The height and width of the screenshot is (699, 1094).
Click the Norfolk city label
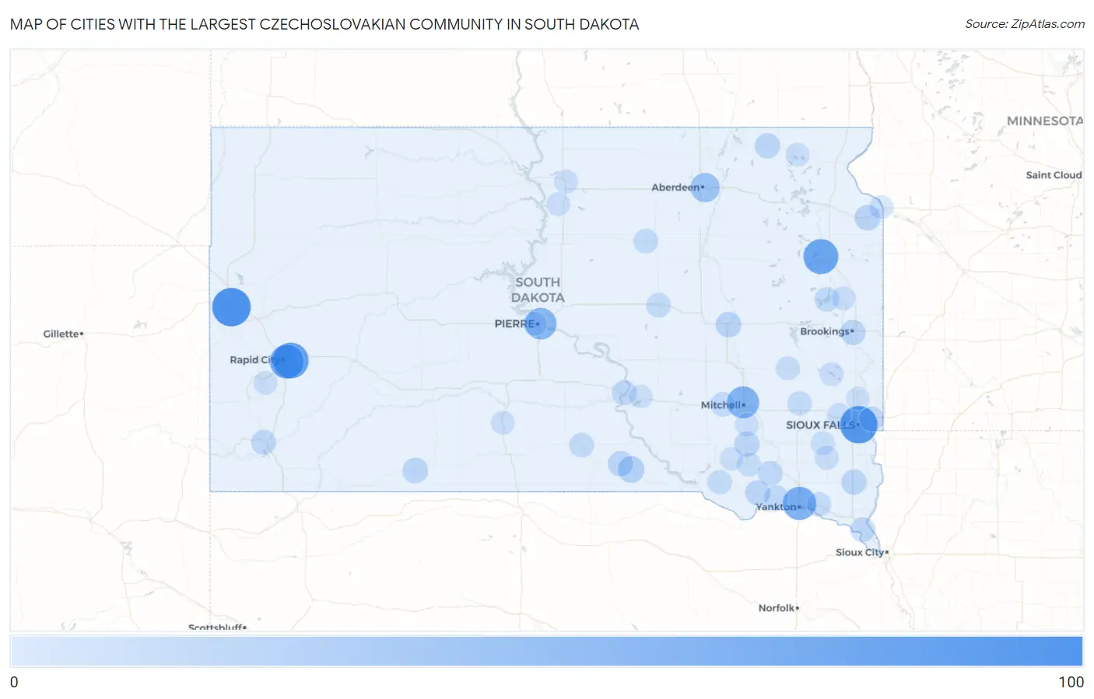click(778, 608)
